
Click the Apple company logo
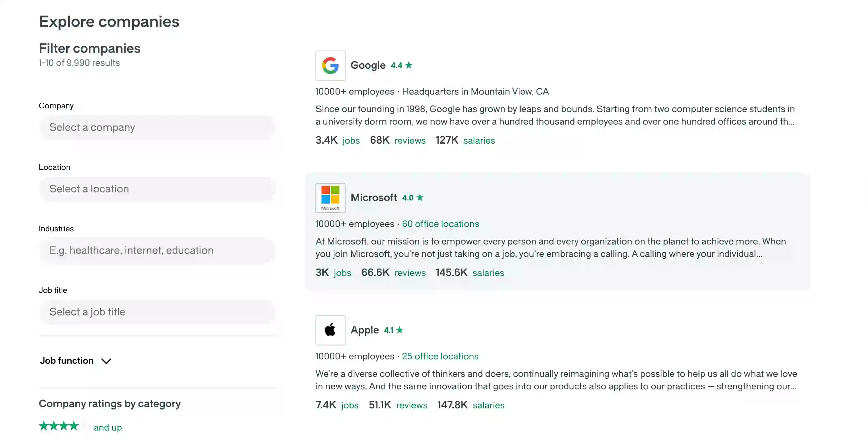(330, 330)
